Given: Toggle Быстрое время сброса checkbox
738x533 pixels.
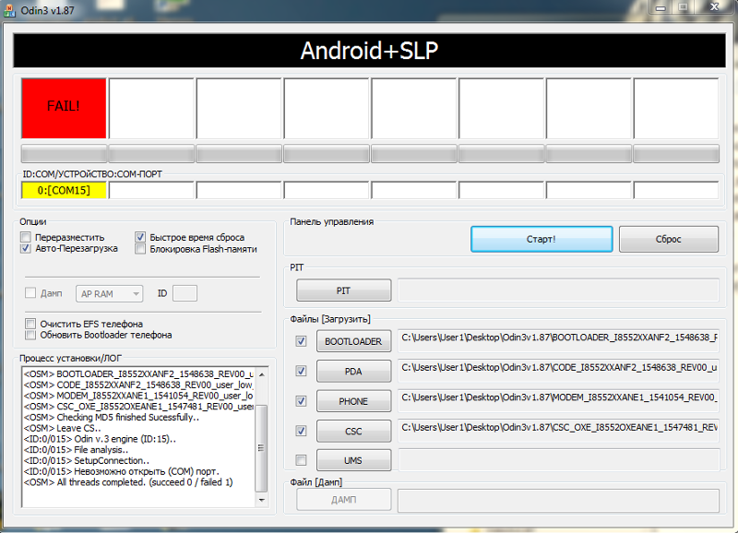Looking at the screenshot, I should tap(140, 237).
